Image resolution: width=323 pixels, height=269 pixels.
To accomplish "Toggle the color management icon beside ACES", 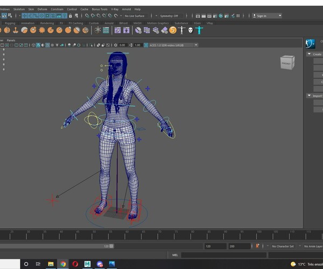I will coord(146,45).
